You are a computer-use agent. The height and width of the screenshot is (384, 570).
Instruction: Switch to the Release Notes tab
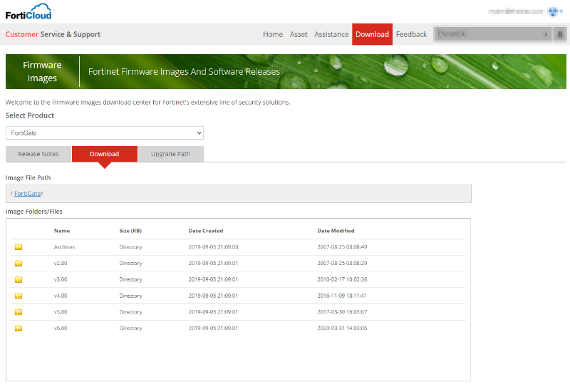tap(38, 154)
